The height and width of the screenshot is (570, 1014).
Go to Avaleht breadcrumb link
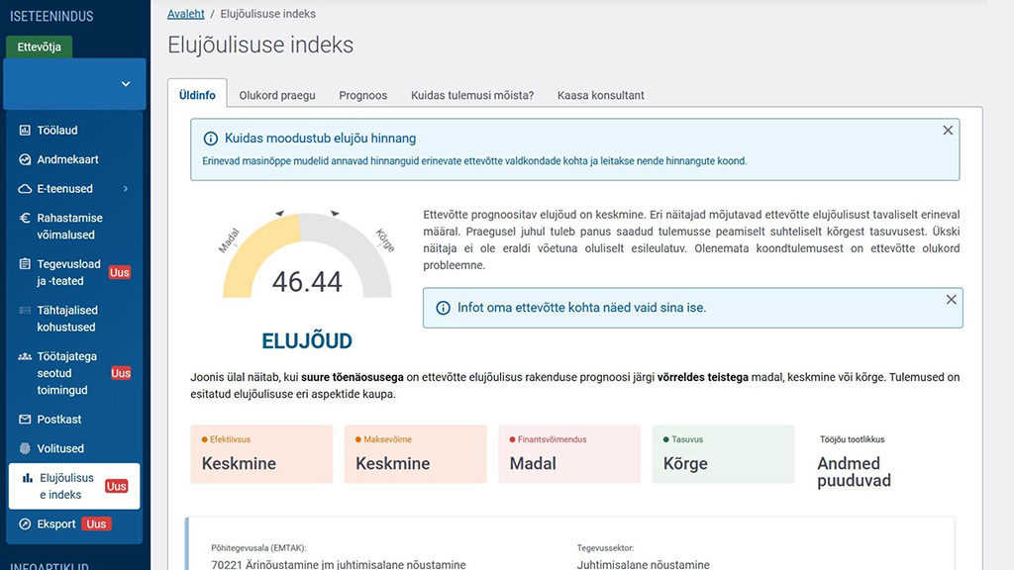186,14
